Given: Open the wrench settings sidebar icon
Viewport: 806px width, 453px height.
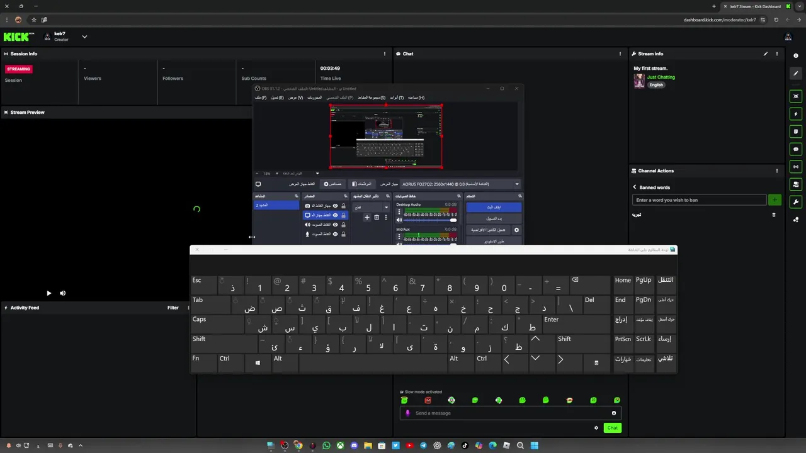Looking at the screenshot, I should click(x=796, y=202).
